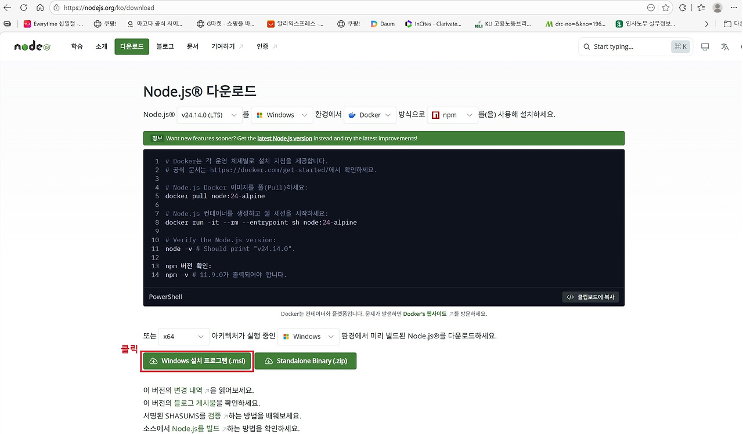Click the 정보 badge in the green banner
This screenshot has height=434, width=743.
(x=157, y=138)
